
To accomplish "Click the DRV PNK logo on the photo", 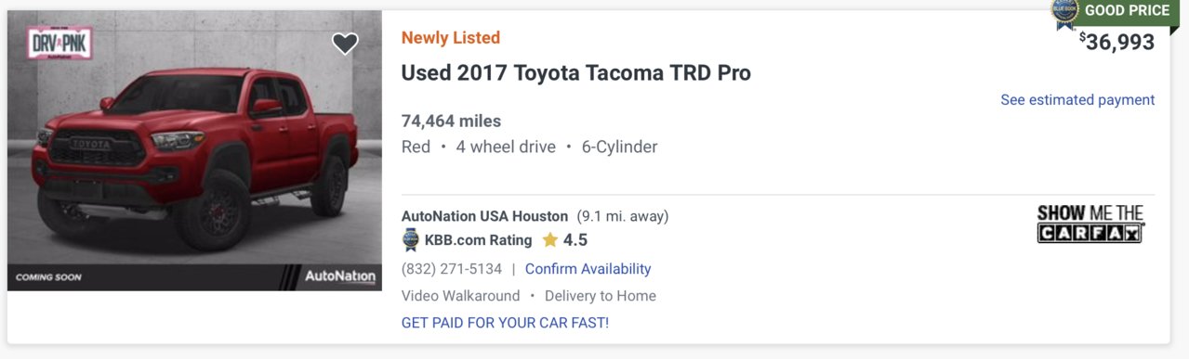I will point(60,44).
